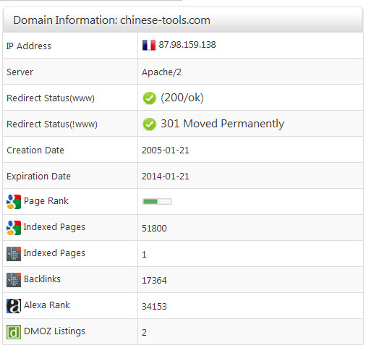Click the Apache/2 server value
The height and width of the screenshot is (348, 366).
[161, 72]
